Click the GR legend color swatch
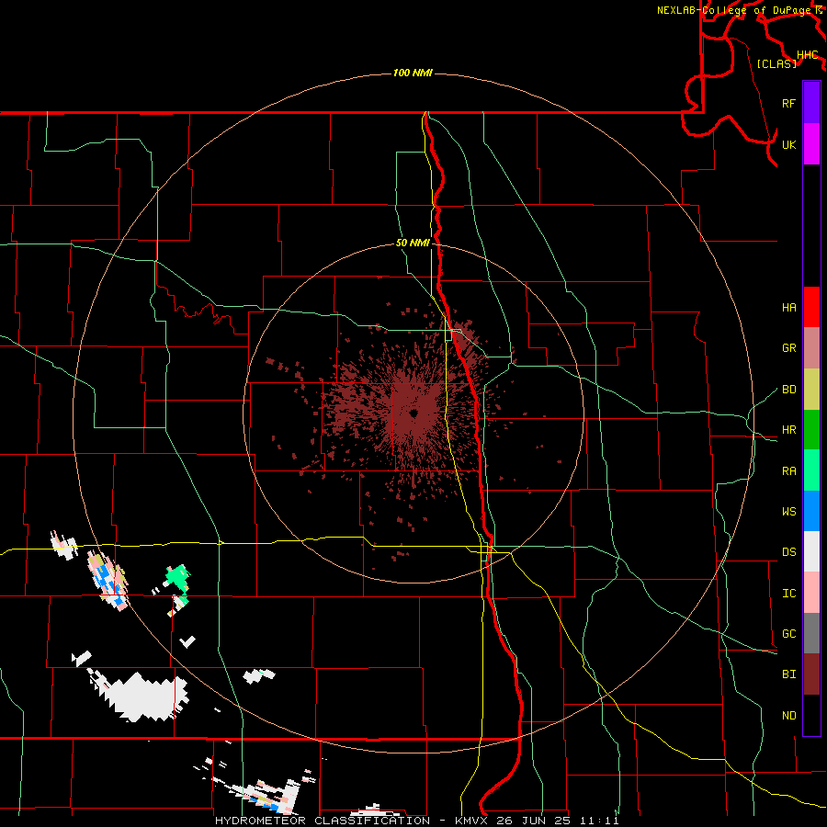The width and height of the screenshot is (827, 827). [811, 348]
